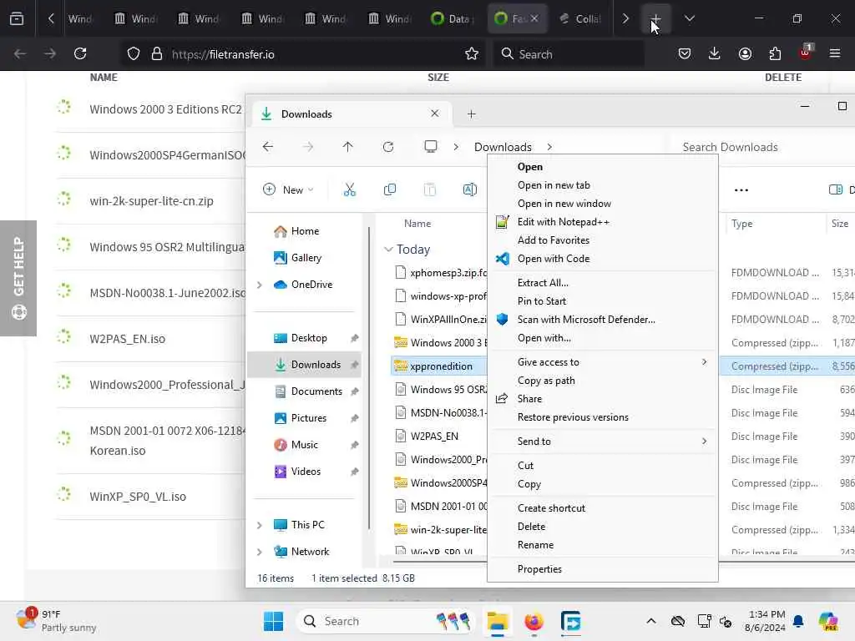Click the padlock site information icon

[157, 54]
